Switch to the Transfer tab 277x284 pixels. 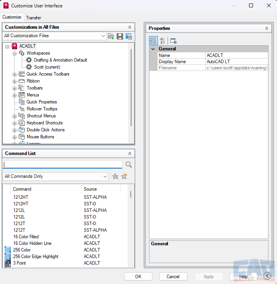[x=34, y=18]
